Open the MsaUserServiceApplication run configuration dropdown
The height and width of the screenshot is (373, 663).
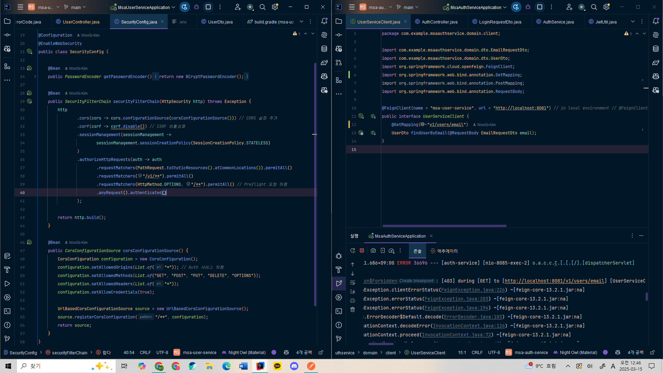pos(143,7)
